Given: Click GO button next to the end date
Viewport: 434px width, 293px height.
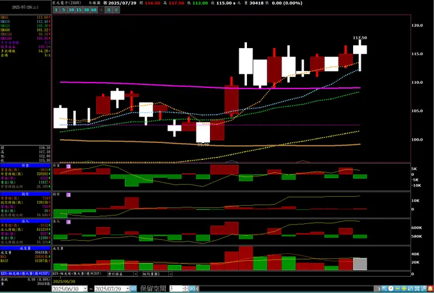Looking at the screenshot, I should point(133,288).
